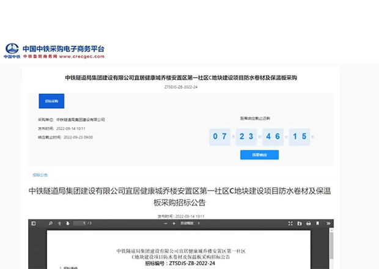Click the countdown seconds box 15
This screenshot has height=269, width=379.
[300, 136]
